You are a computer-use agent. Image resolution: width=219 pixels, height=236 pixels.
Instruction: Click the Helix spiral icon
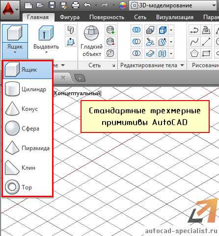pos(206,30)
